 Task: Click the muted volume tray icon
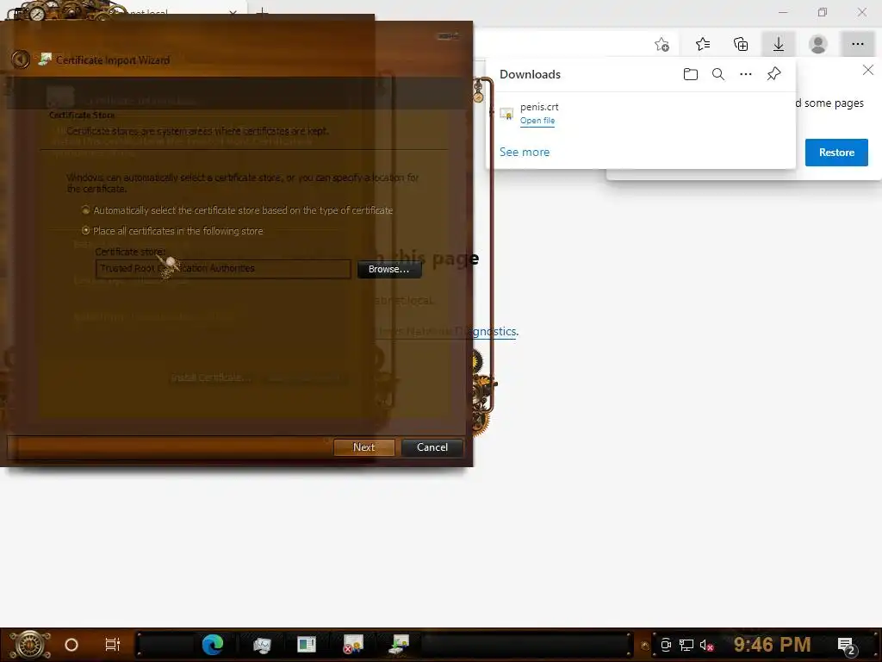pos(706,645)
